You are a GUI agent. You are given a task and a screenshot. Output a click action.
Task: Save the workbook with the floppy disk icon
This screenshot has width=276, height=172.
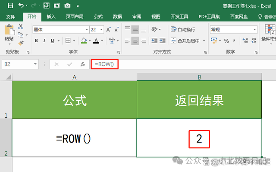click(10, 6)
